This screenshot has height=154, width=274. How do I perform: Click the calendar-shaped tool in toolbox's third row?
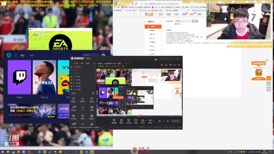[83, 117]
